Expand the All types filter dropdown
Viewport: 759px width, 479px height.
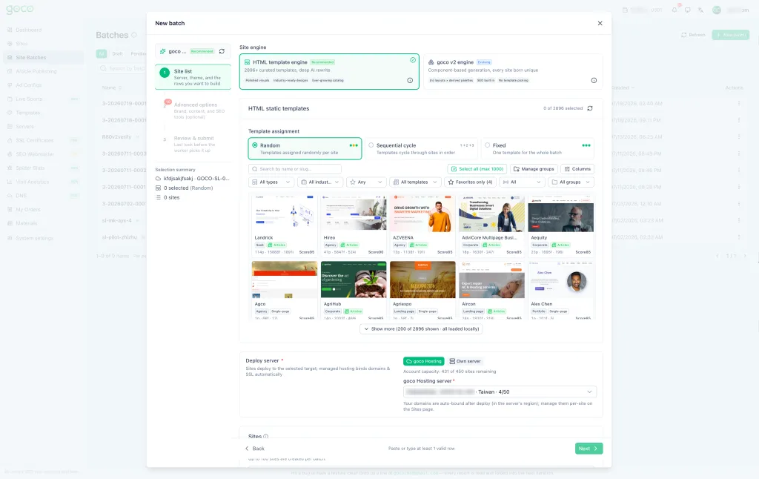[271, 182]
